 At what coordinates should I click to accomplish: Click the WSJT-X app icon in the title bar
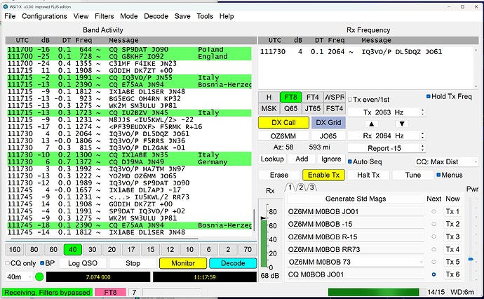coord(5,6)
